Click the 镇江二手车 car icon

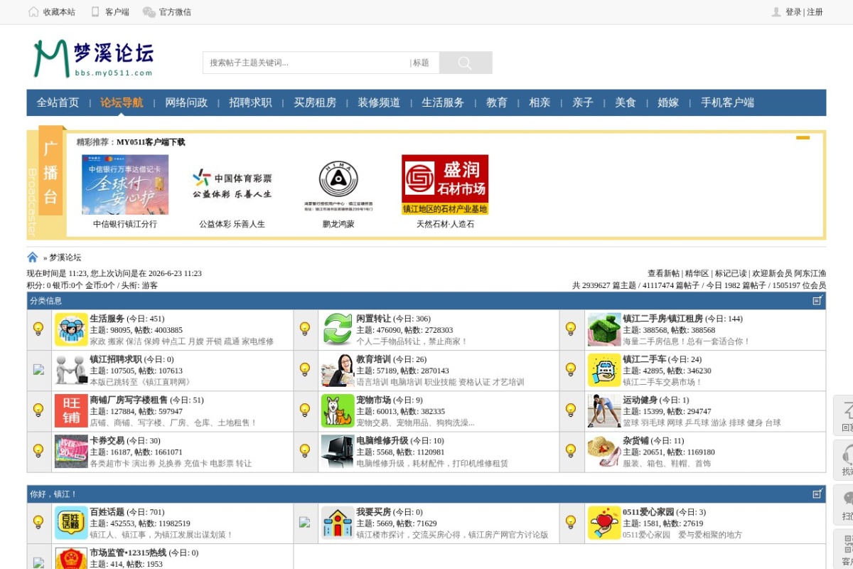(604, 371)
